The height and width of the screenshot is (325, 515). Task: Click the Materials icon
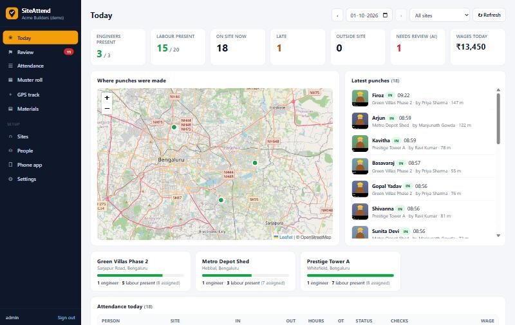10,109
